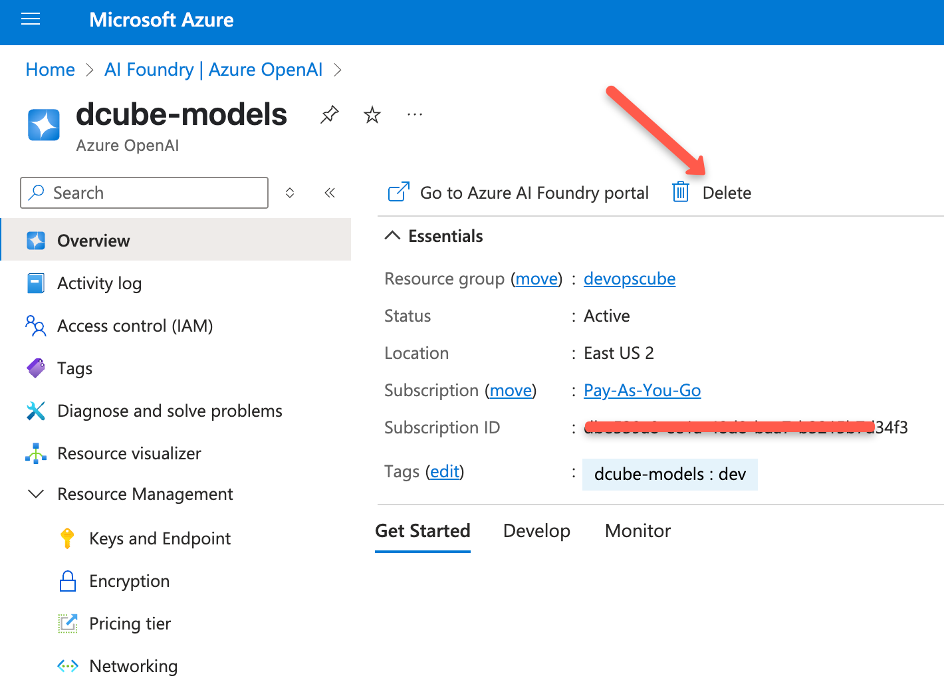Collapse the Essentials section
The width and height of the screenshot is (944, 686).
(x=392, y=235)
